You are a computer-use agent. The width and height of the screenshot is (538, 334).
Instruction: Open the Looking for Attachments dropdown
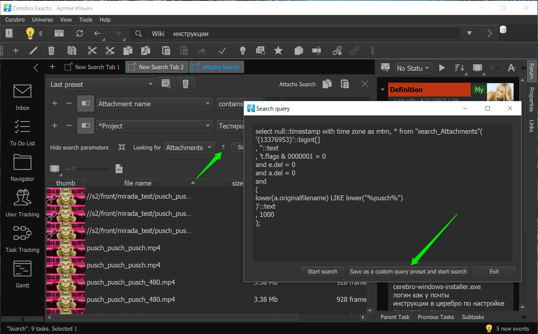coord(190,148)
